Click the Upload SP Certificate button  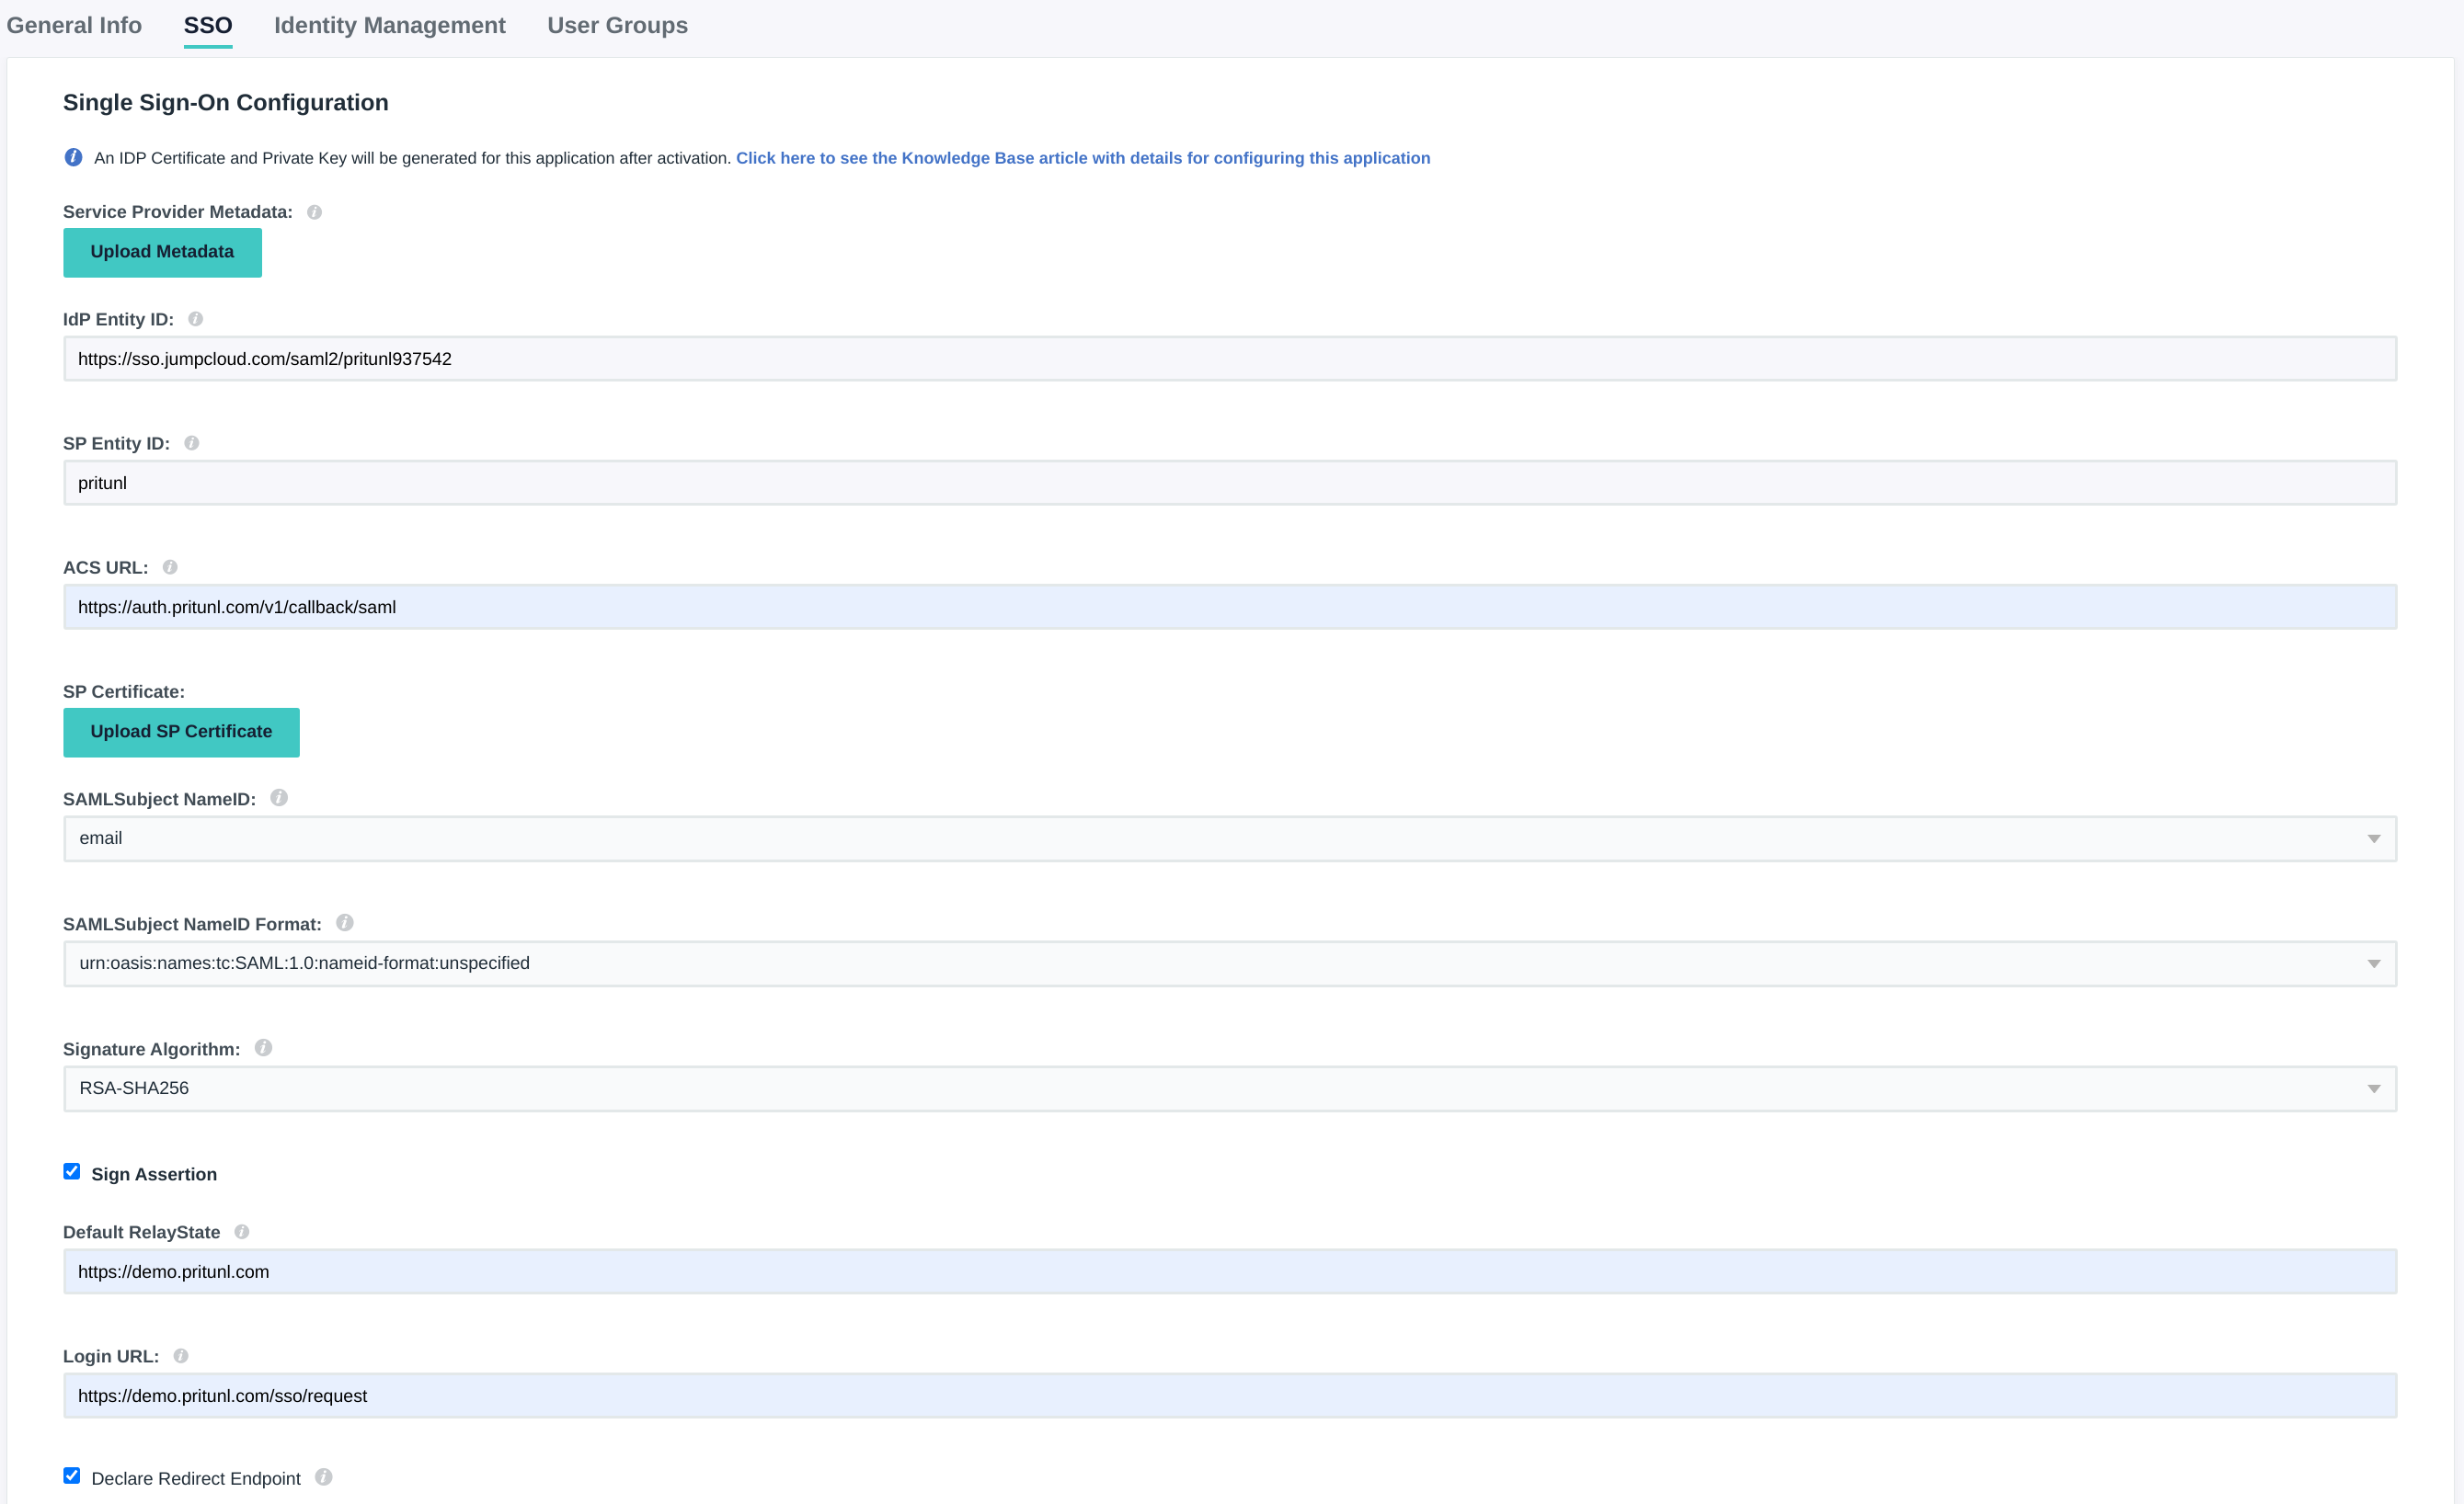pos(181,732)
